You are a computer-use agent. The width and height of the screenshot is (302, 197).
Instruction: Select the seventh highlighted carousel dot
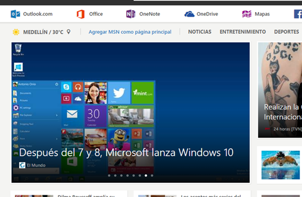tap(146, 176)
